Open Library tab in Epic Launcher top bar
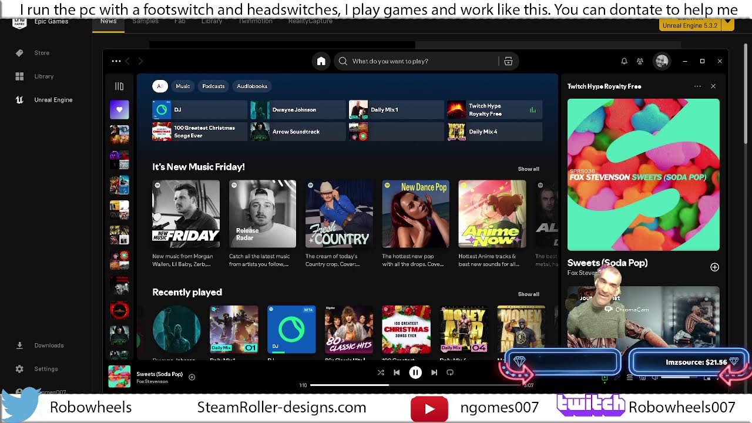Screen dimensions: 752x423 click(x=211, y=21)
